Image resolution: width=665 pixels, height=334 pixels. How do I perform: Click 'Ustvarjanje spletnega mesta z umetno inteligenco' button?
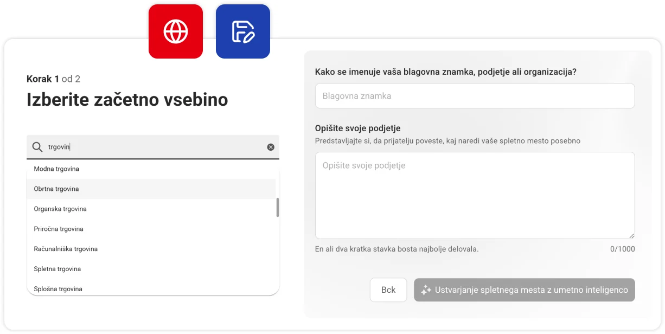(525, 290)
